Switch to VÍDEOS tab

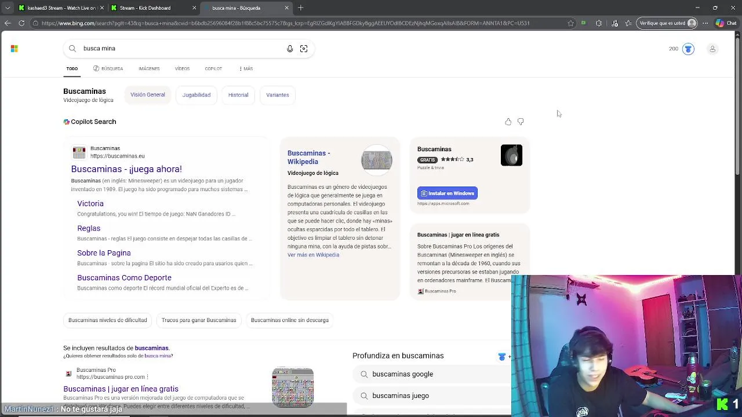tap(182, 69)
